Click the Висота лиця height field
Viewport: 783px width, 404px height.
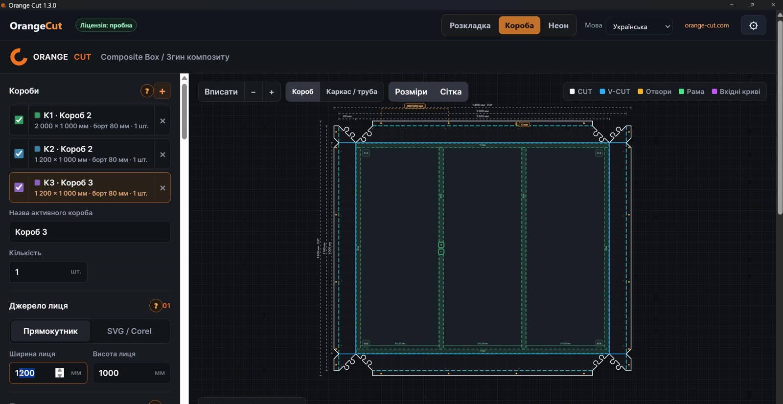pos(132,373)
